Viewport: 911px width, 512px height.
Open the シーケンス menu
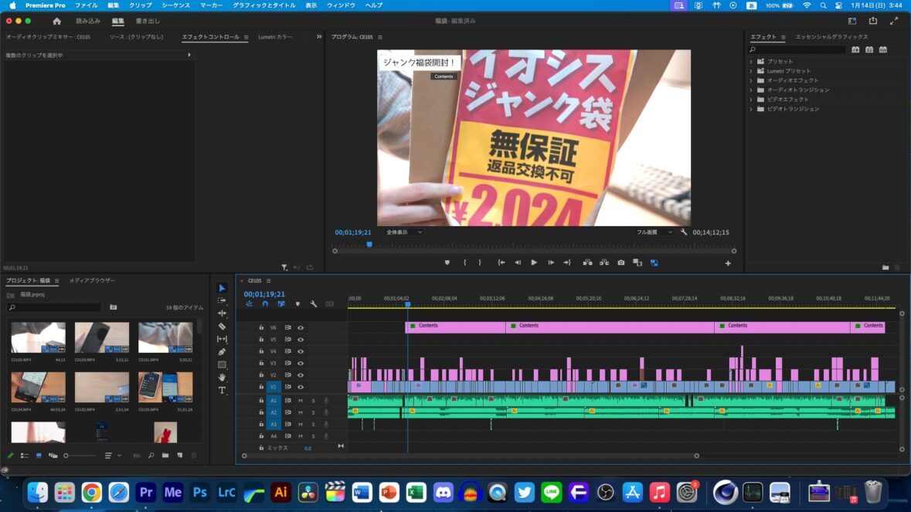point(175,5)
